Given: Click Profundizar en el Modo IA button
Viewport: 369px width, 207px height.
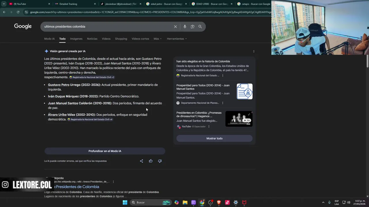Looking at the screenshot, I should click(105, 151).
